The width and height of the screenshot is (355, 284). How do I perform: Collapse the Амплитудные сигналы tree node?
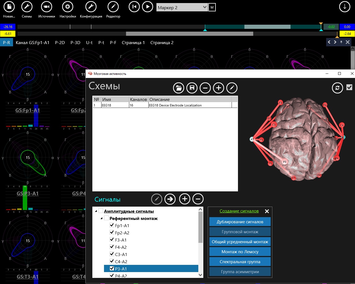click(96, 211)
